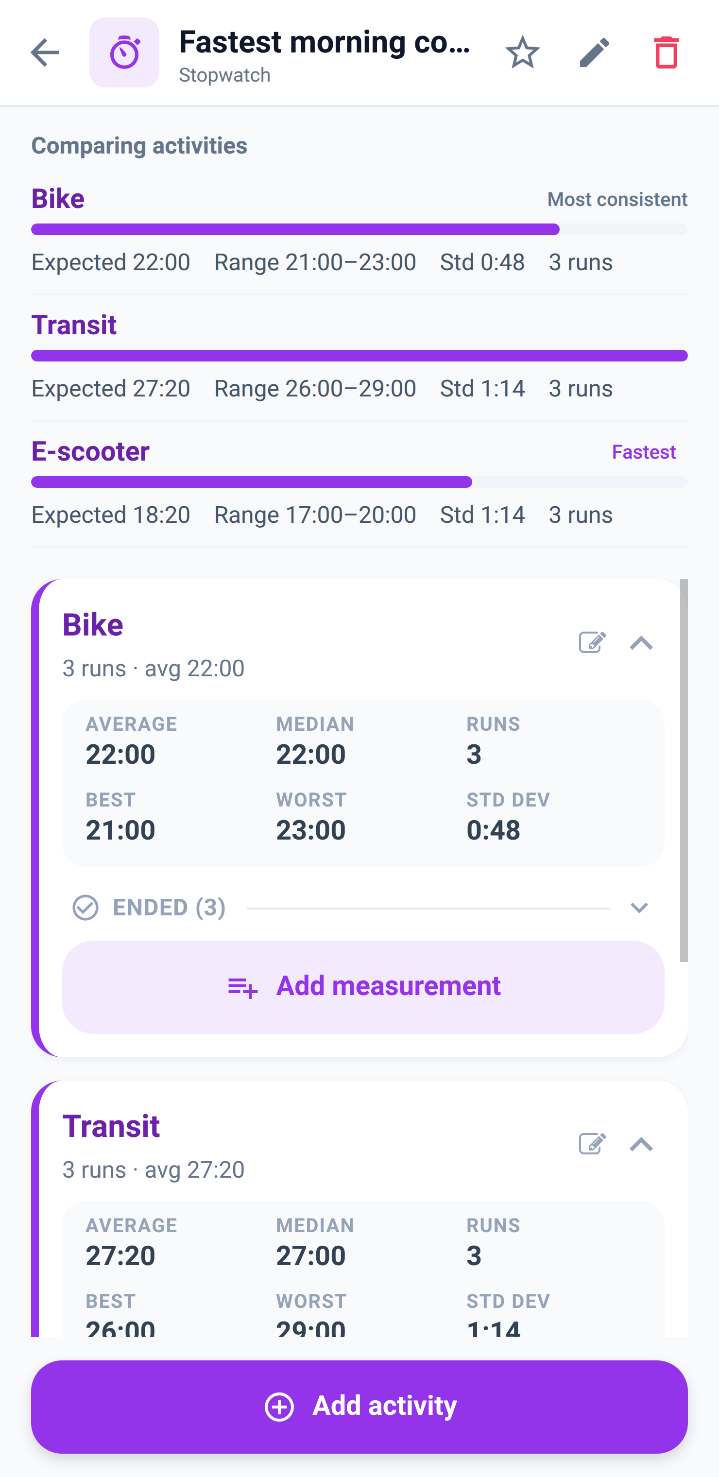The height and width of the screenshot is (1477, 719).
Task: Edit the stopwatch via the pencil icon
Action: (x=594, y=53)
